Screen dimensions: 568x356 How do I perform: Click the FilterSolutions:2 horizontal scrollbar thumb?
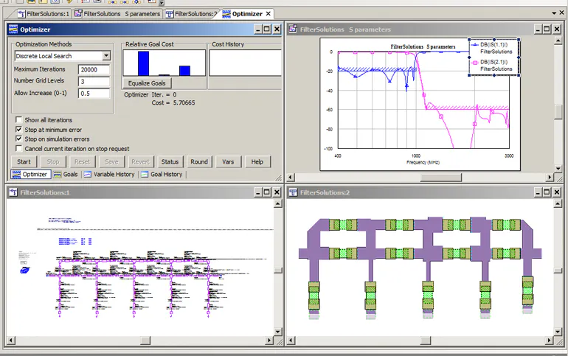tap(426, 340)
